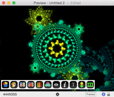
Task: Click the 444X355 size label
Action: click(x=10, y=94)
